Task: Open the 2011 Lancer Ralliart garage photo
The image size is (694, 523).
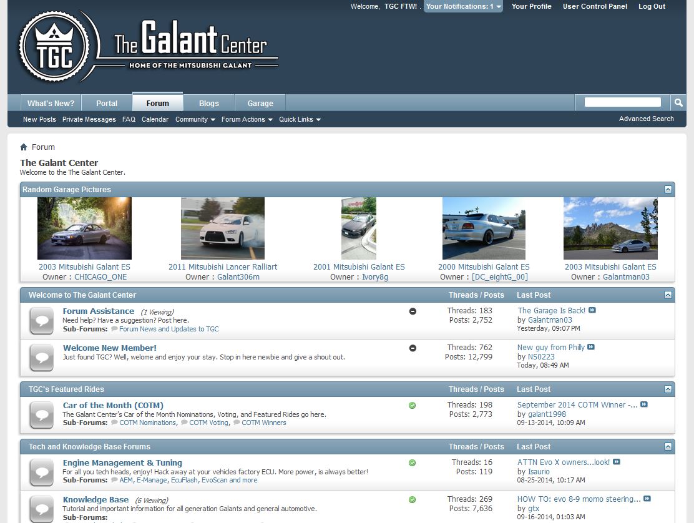Action: [223, 228]
